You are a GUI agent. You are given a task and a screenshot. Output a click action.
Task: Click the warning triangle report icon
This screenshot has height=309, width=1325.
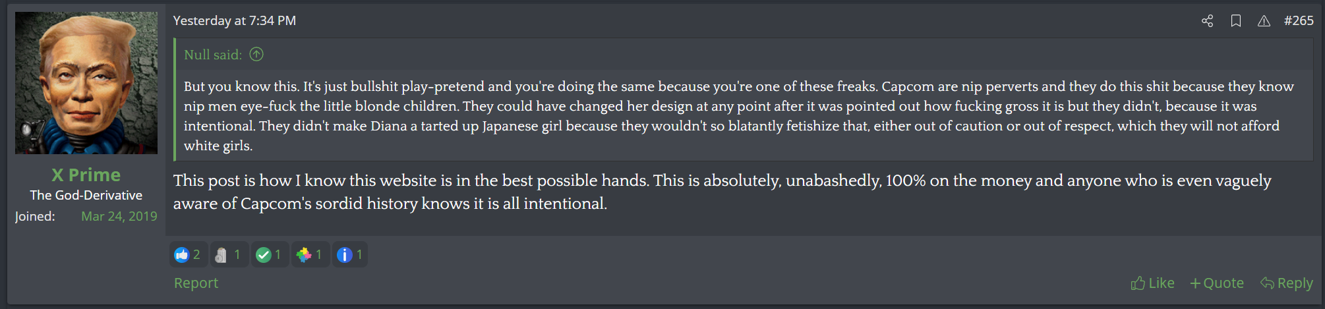[1264, 21]
